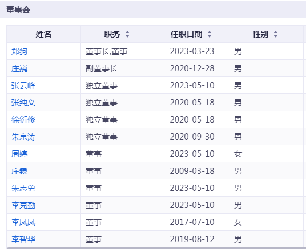The width and height of the screenshot is (306, 249).
Task: Select the 2023-03-23 date cell
Action: pos(192,51)
